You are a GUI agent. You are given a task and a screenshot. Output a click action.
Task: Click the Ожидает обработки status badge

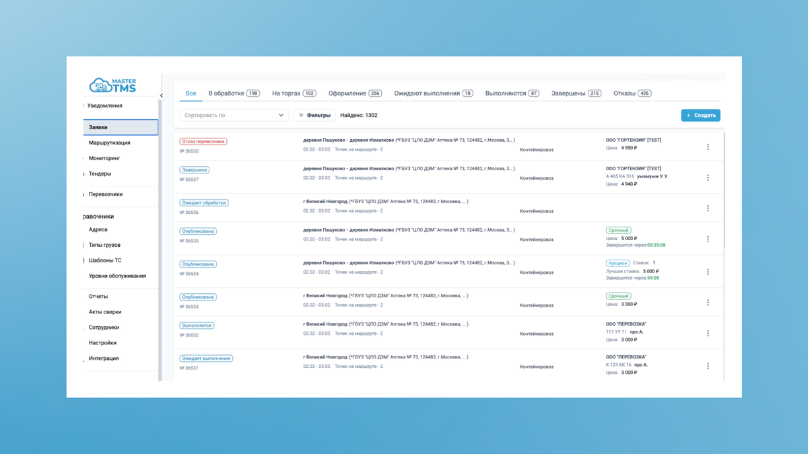204,202
